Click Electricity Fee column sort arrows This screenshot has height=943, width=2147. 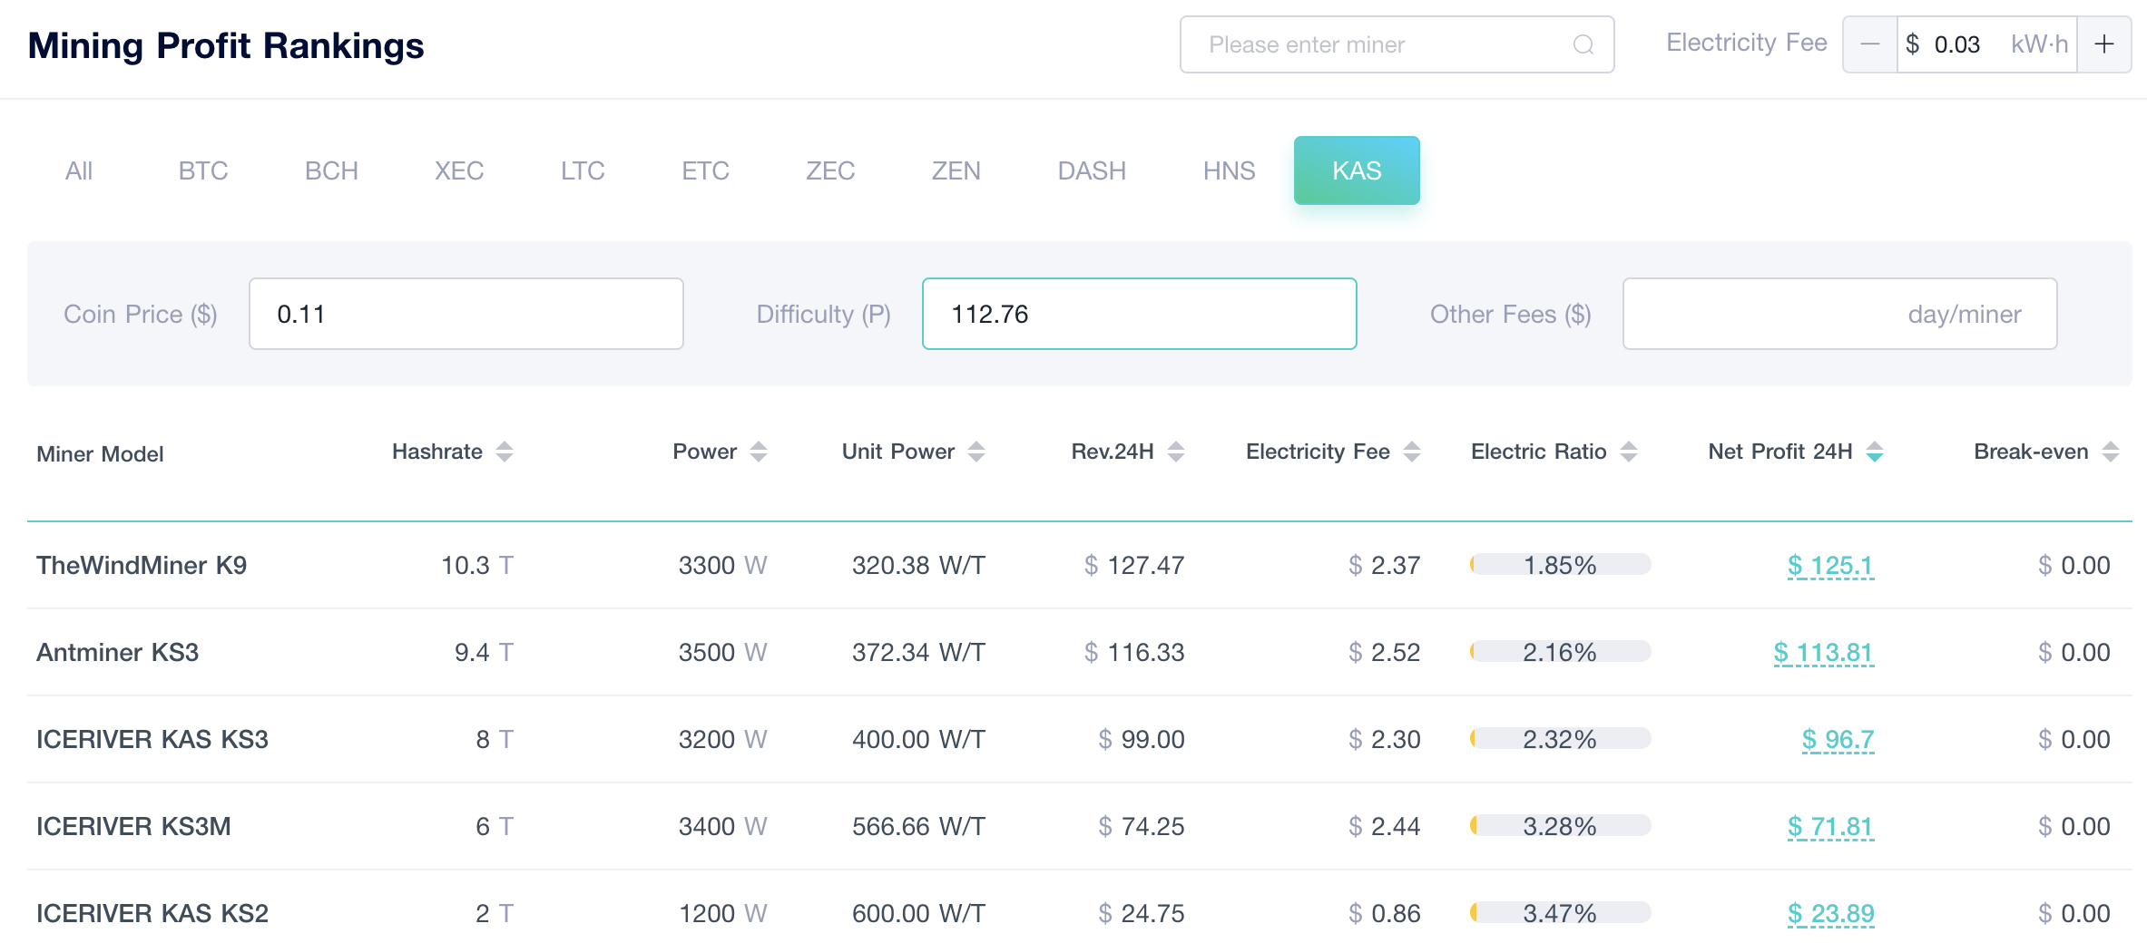pos(1412,452)
